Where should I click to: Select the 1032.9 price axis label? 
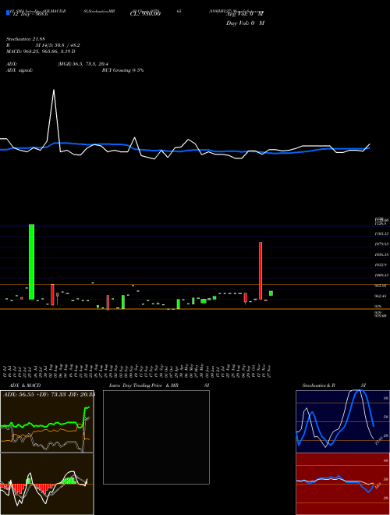[x=381, y=265]
